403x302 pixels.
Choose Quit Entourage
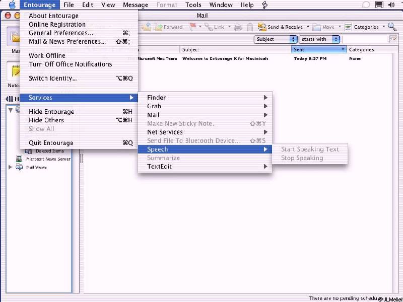click(79, 143)
